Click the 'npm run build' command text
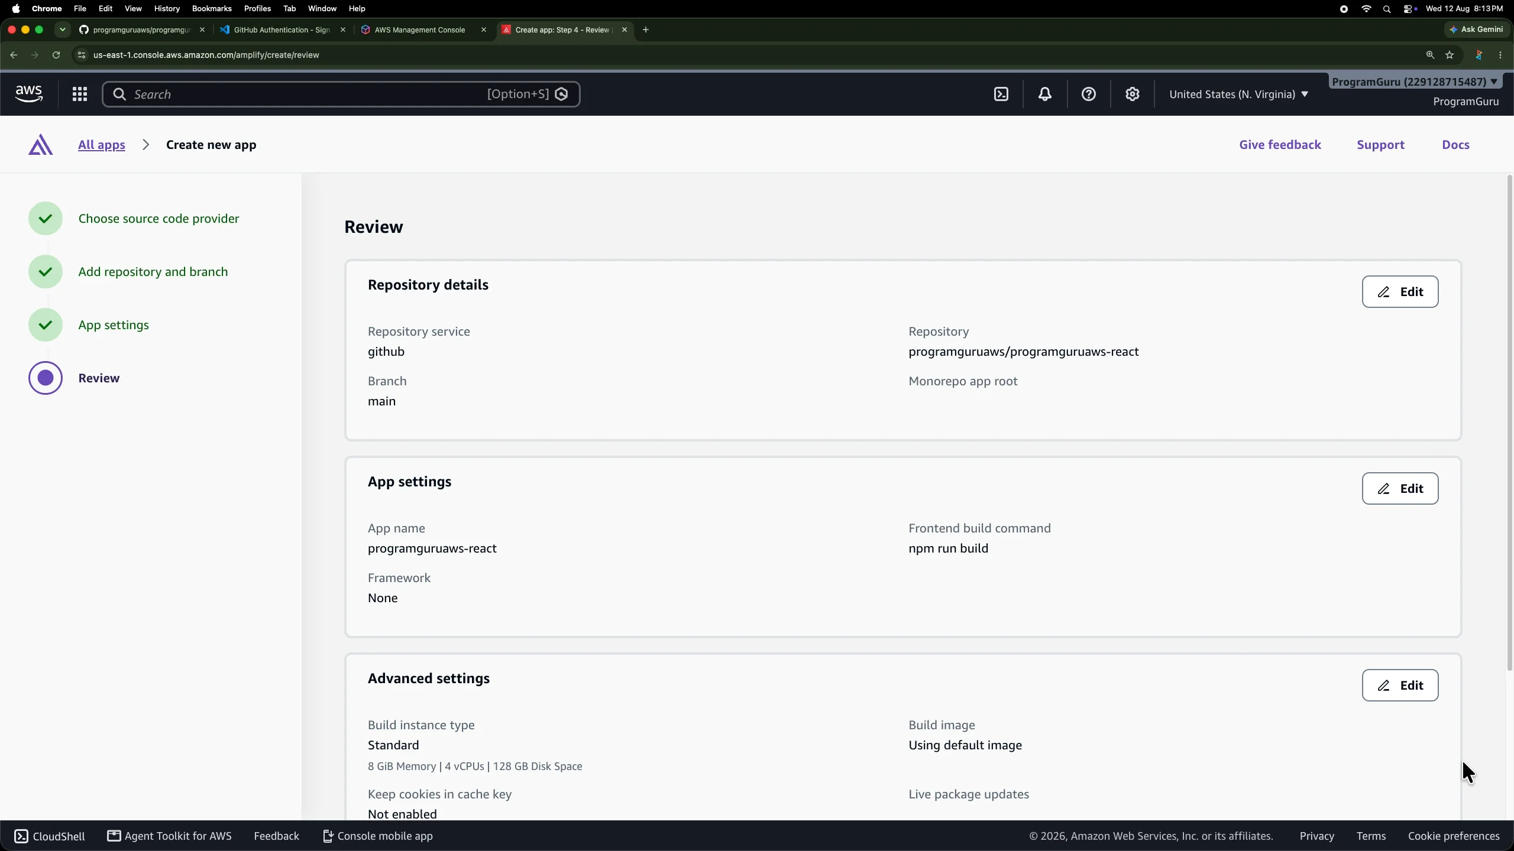This screenshot has width=1514, height=851. pos(948,548)
